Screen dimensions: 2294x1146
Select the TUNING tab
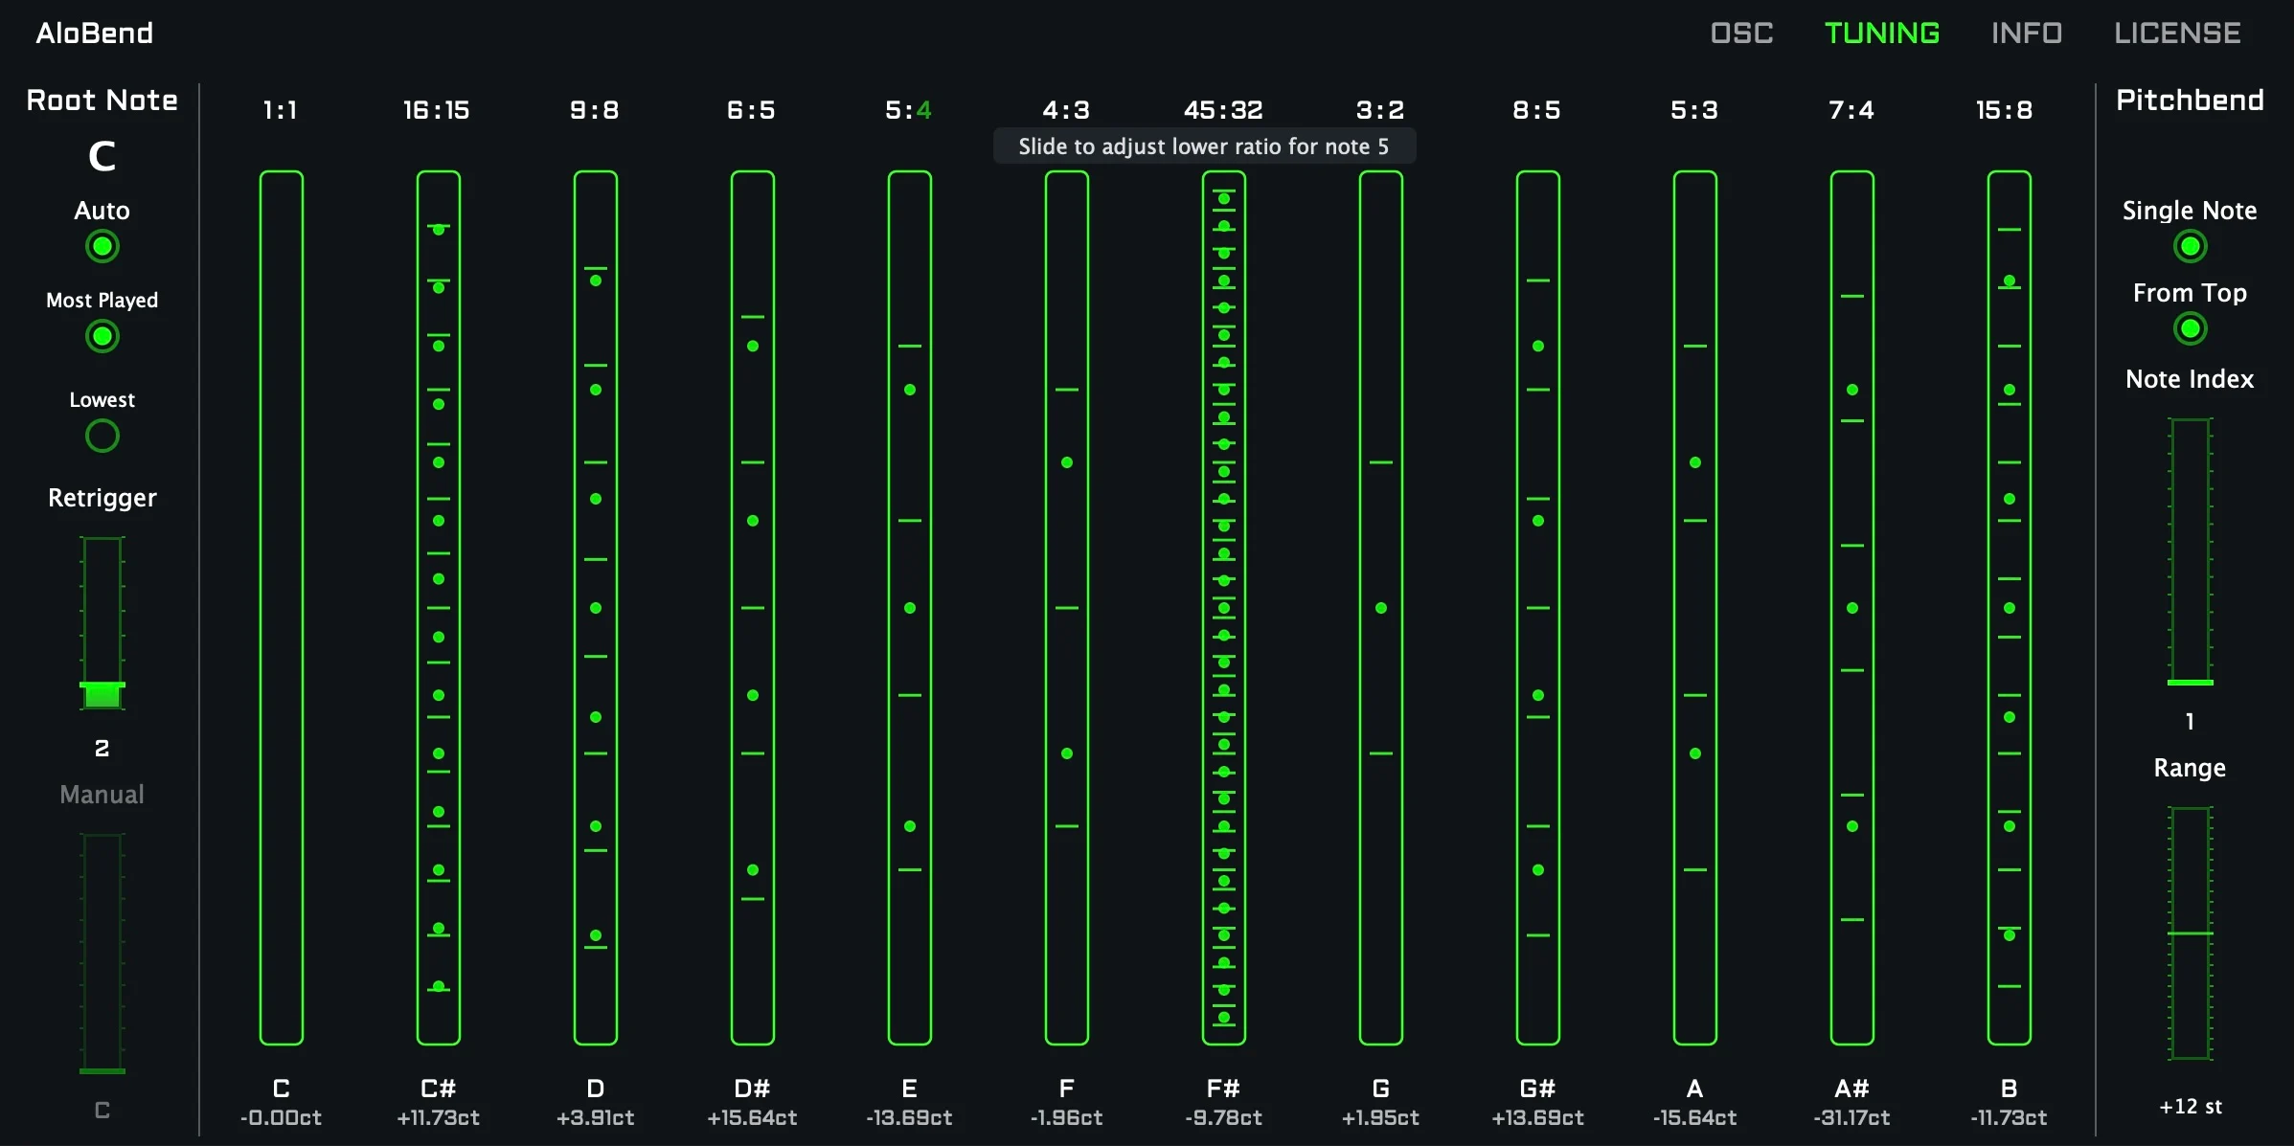point(1879,32)
